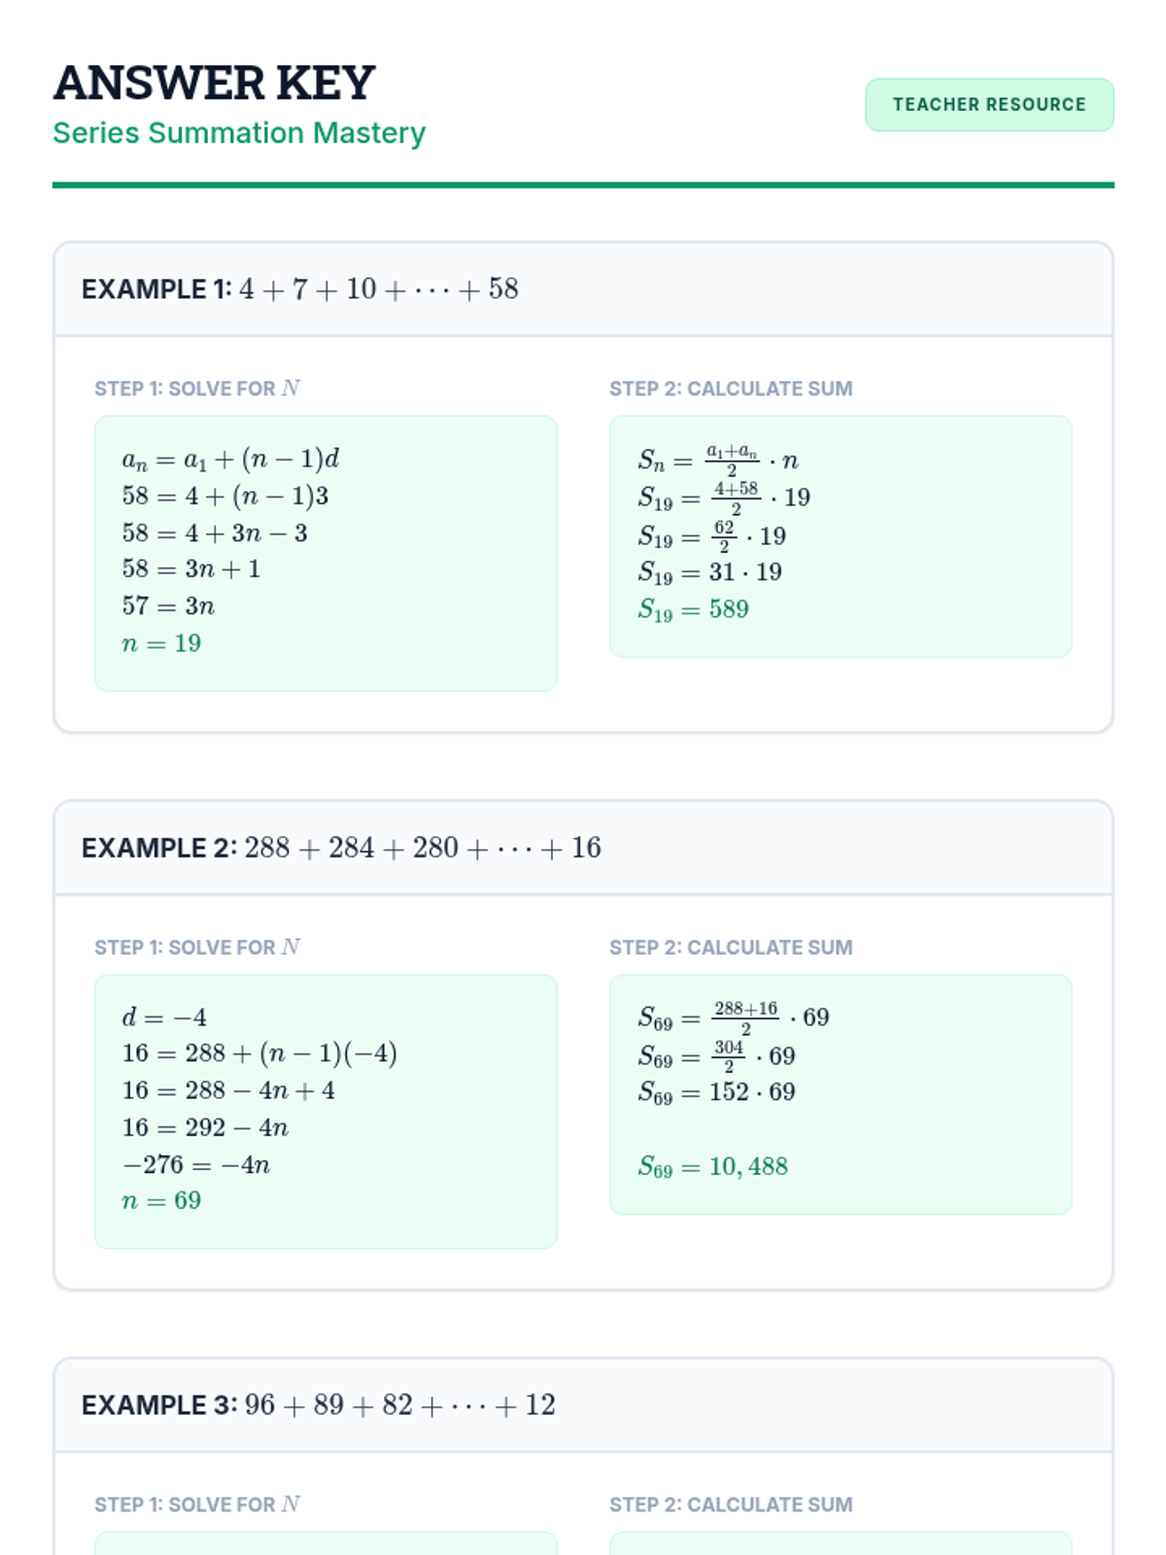Click the Teacher Resource badge
The image size is (1166, 1555).
pyautogui.click(x=989, y=105)
